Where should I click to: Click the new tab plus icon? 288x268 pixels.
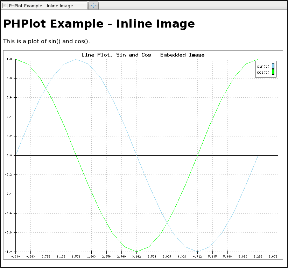93,6
